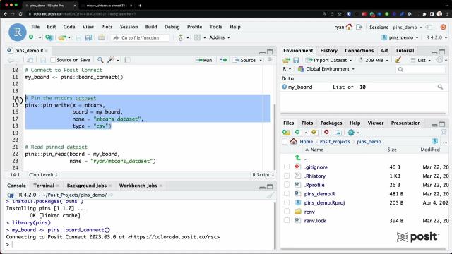The height and width of the screenshot is (254, 452).
Task: Click the Sessions link in header
Action: tap(379, 27)
